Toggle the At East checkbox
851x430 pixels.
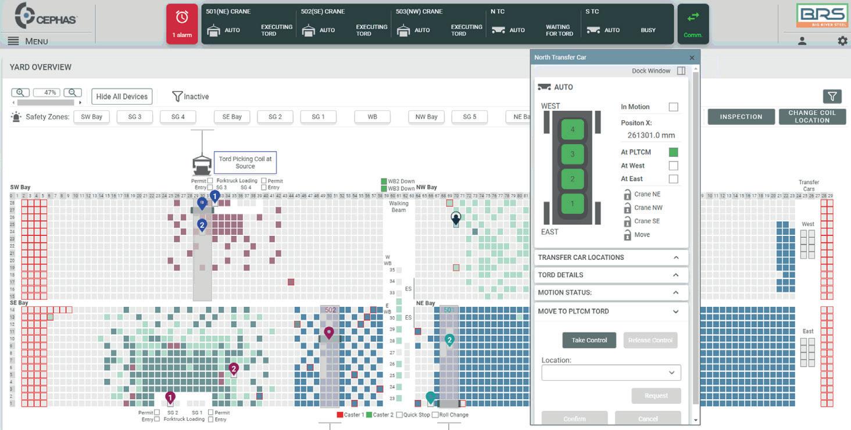point(673,179)
